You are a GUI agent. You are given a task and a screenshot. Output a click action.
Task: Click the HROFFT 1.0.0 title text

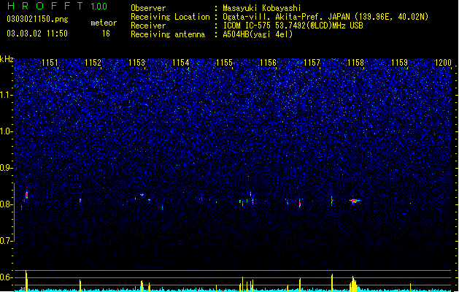tap(58, 6)
